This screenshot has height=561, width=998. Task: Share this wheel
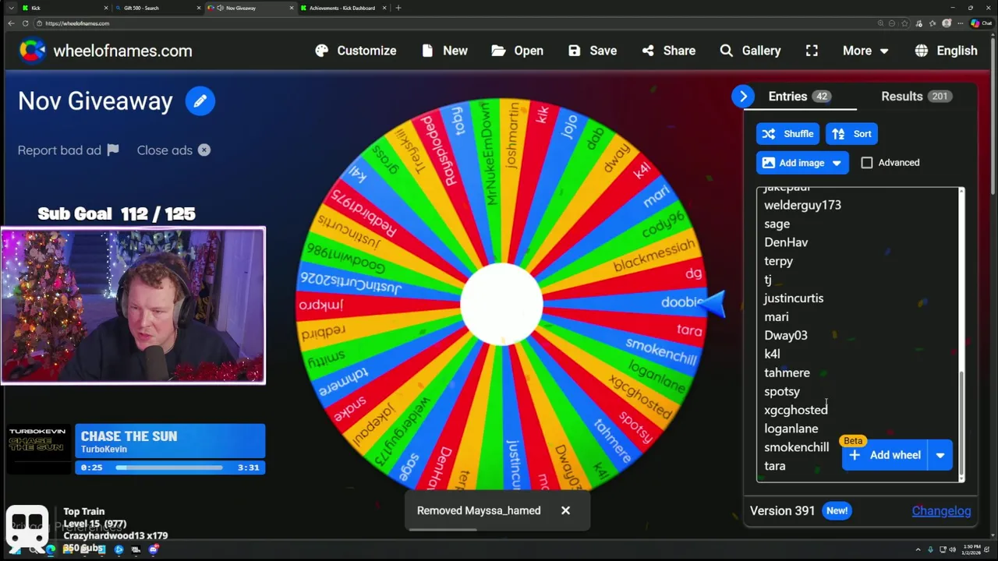point(669,51)
